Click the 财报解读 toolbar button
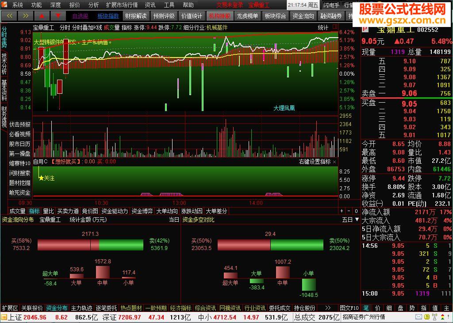This screenshot has height=323, width=453. [x=136, y=16]
